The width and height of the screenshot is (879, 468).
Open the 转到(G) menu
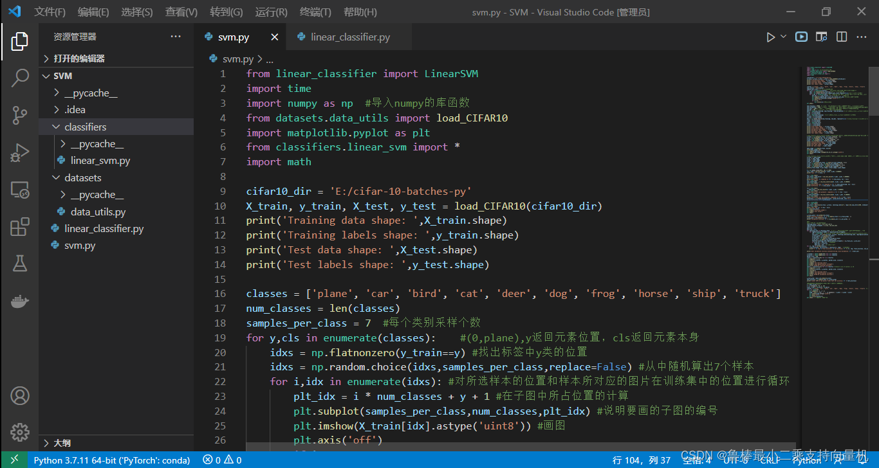pos(227,12)
